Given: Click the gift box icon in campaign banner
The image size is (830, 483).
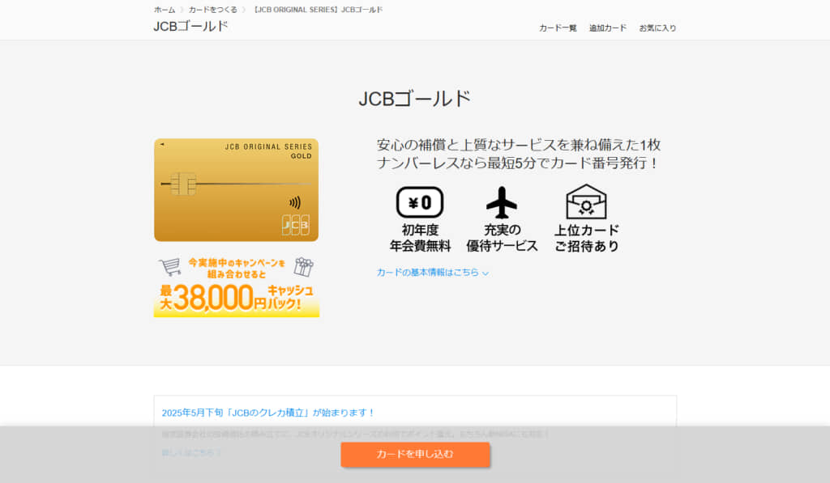Looking at the screenshot, I should 304,267.
